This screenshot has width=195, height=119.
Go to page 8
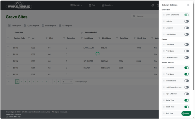(x=46, y=81)
